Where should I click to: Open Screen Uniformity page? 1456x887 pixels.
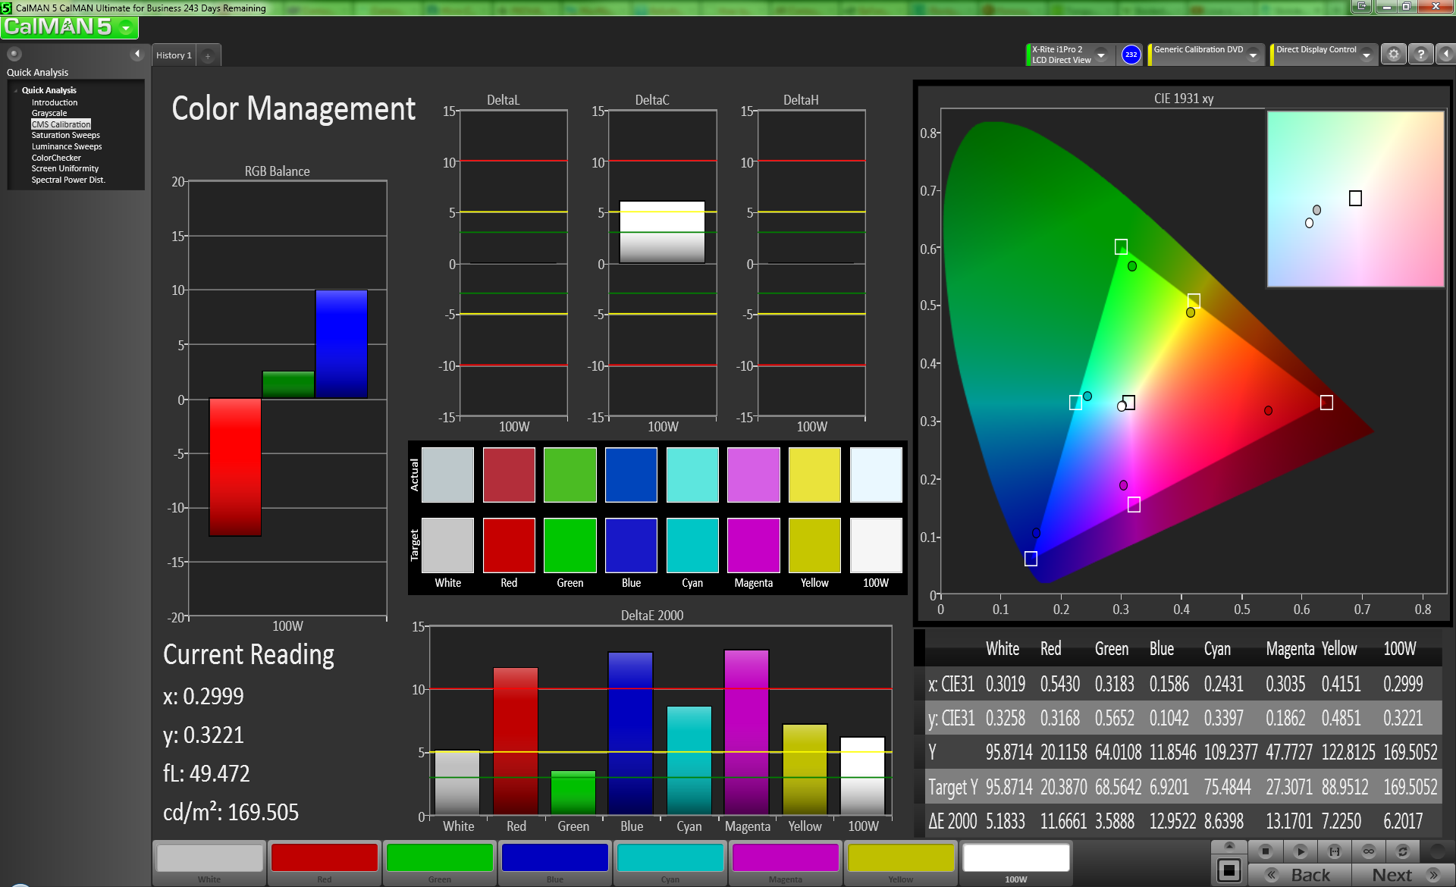[65, 168]
